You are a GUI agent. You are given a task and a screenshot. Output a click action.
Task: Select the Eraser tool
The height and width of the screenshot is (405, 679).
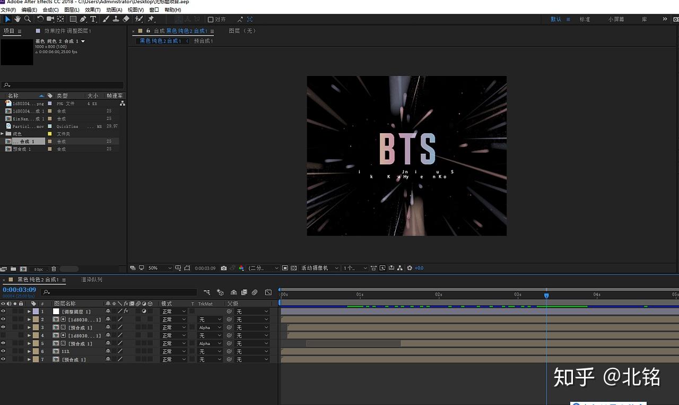tap(126, 19)
